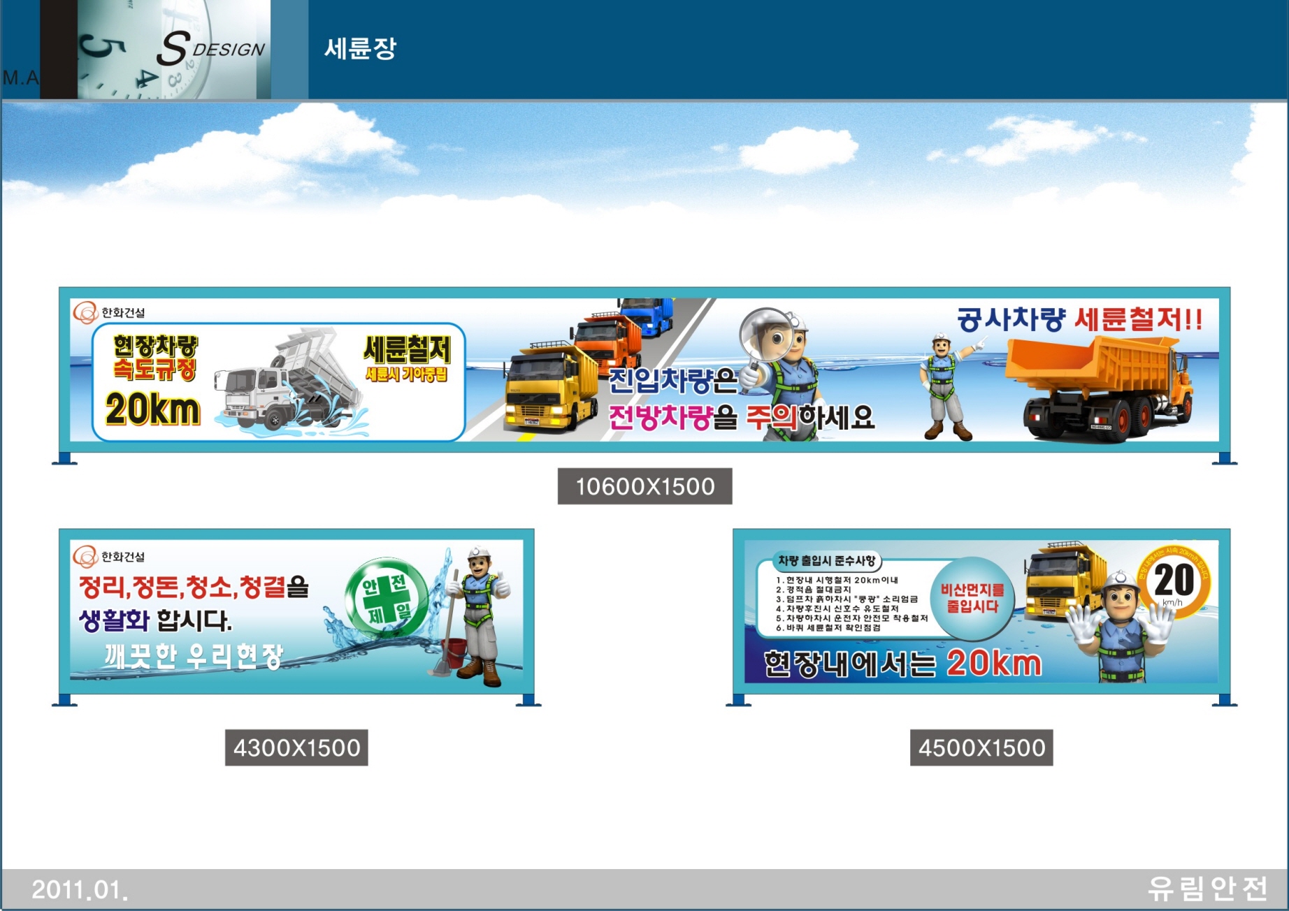
Task: Click the 4300X1500 size label
Action: click(296, 748)
